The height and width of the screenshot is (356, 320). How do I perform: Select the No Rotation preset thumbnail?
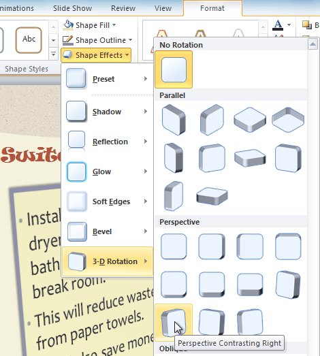coord(174,69)
